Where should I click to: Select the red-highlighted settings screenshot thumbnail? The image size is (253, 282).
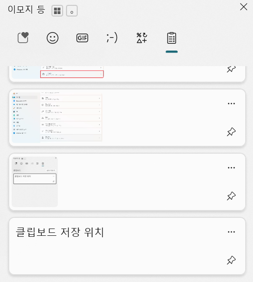pos(58,72)
